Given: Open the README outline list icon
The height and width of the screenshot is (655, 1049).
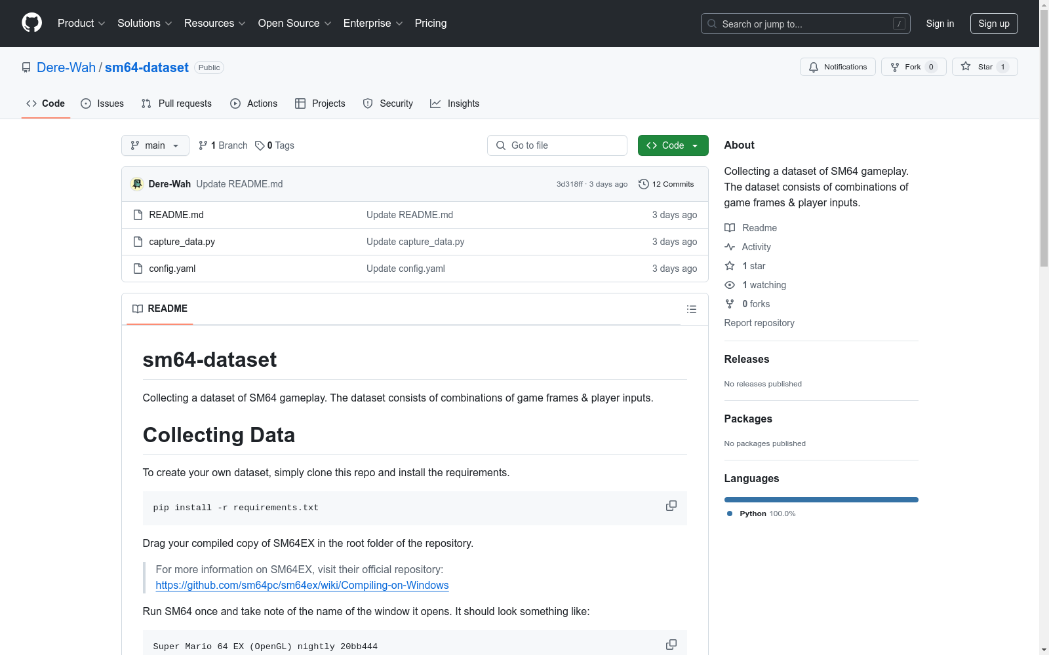Looking at the screenshot, I should (692, 309).
